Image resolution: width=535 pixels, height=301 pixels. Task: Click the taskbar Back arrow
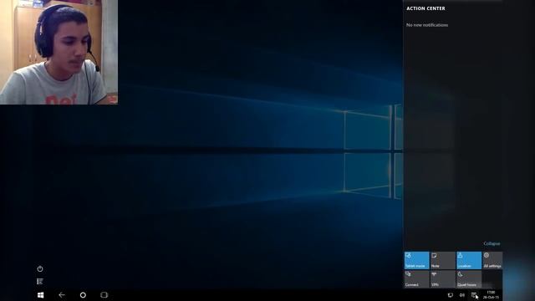[x=62, y=295]
